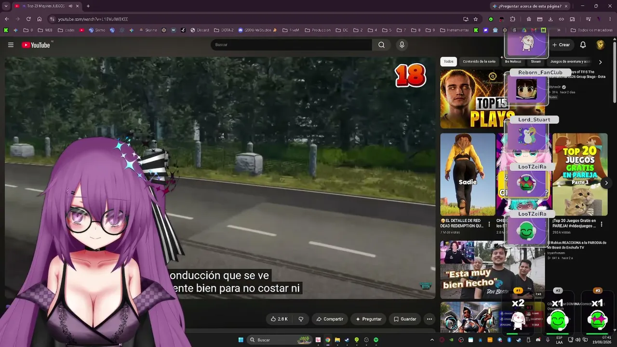Open the browser extensions puzzle menu
The height and width of the screenshot is (347, 617).
(x=512, y=19)
